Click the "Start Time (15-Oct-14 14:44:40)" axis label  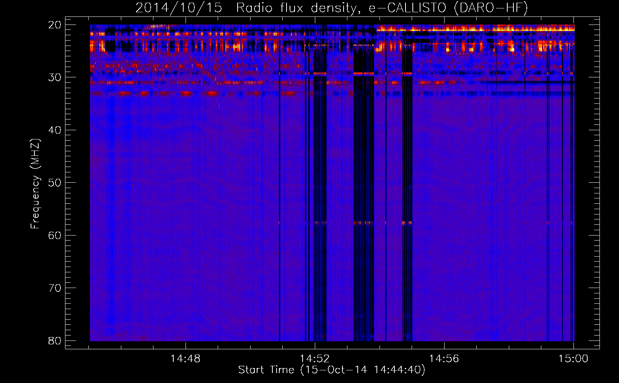(332, 370)
